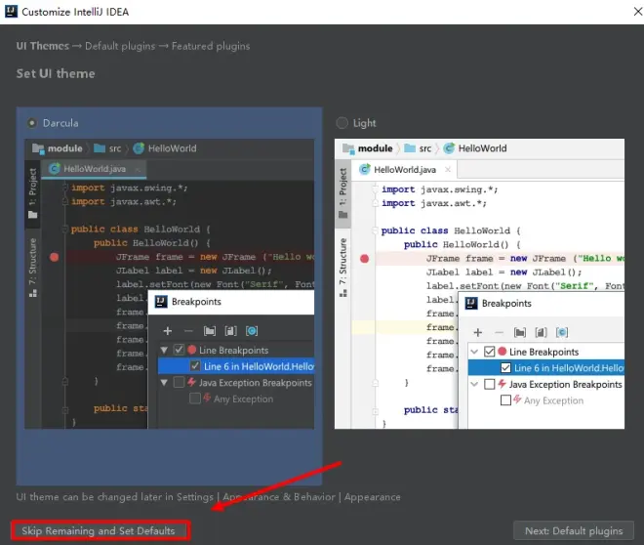Toggle Line Breakpoints checkbox in Darcula preview
This screenshot has width=644, height=545.
click(x=179, y=350)
